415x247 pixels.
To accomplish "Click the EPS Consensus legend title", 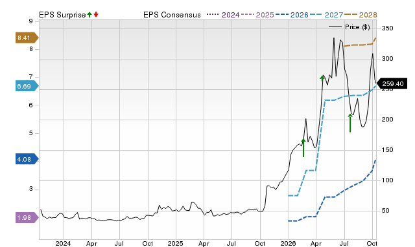I will (x=172, y=15).
